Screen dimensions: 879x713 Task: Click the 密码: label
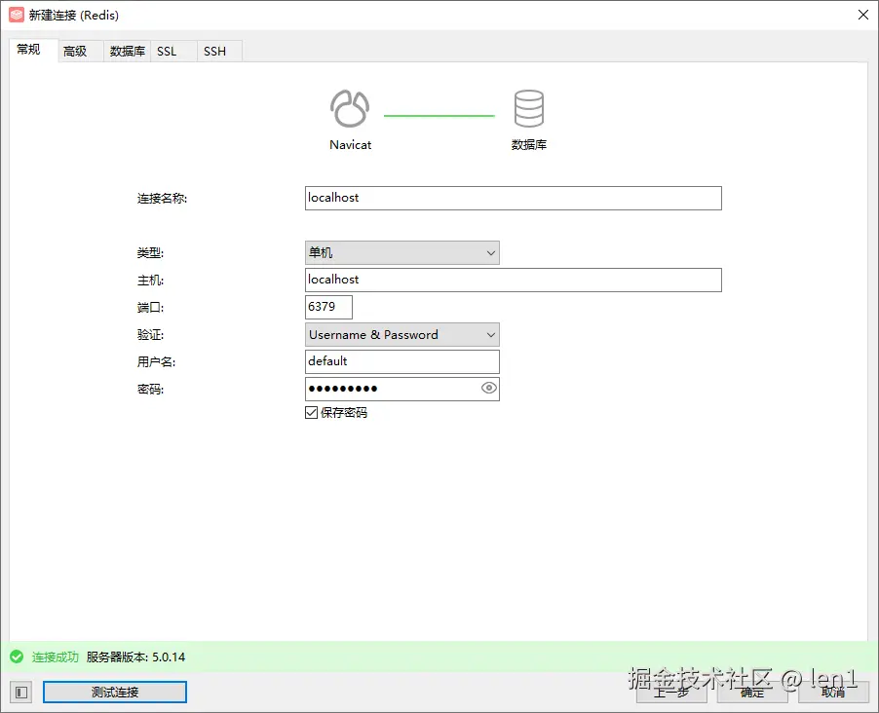[150, 389]
